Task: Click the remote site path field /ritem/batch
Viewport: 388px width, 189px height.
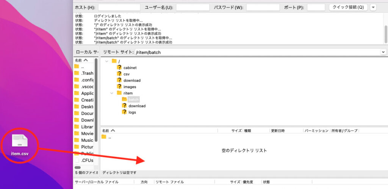Action: pos(258,52)
